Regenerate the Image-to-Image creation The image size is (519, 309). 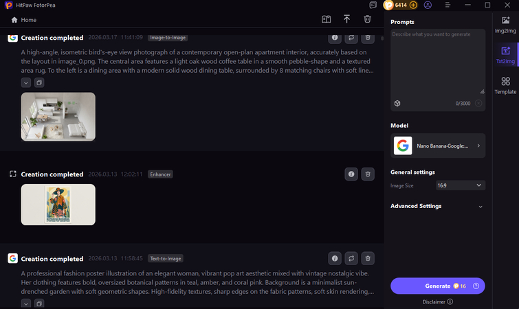click(351, 38)
